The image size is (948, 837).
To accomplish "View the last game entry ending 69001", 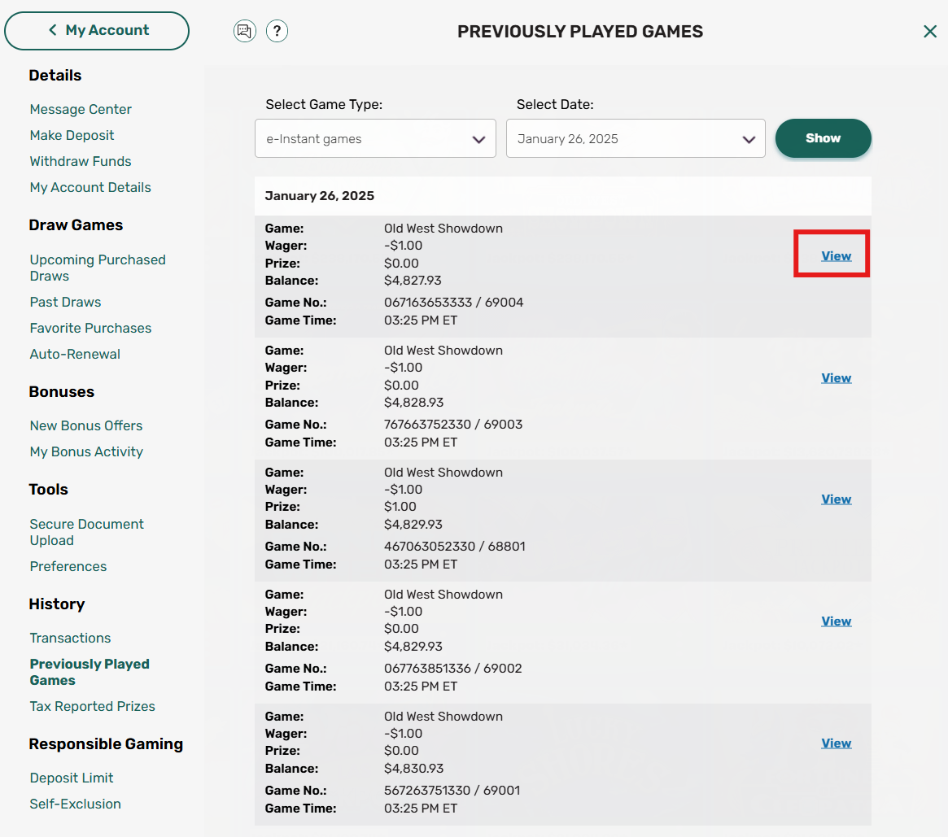I will pos(836,742).
